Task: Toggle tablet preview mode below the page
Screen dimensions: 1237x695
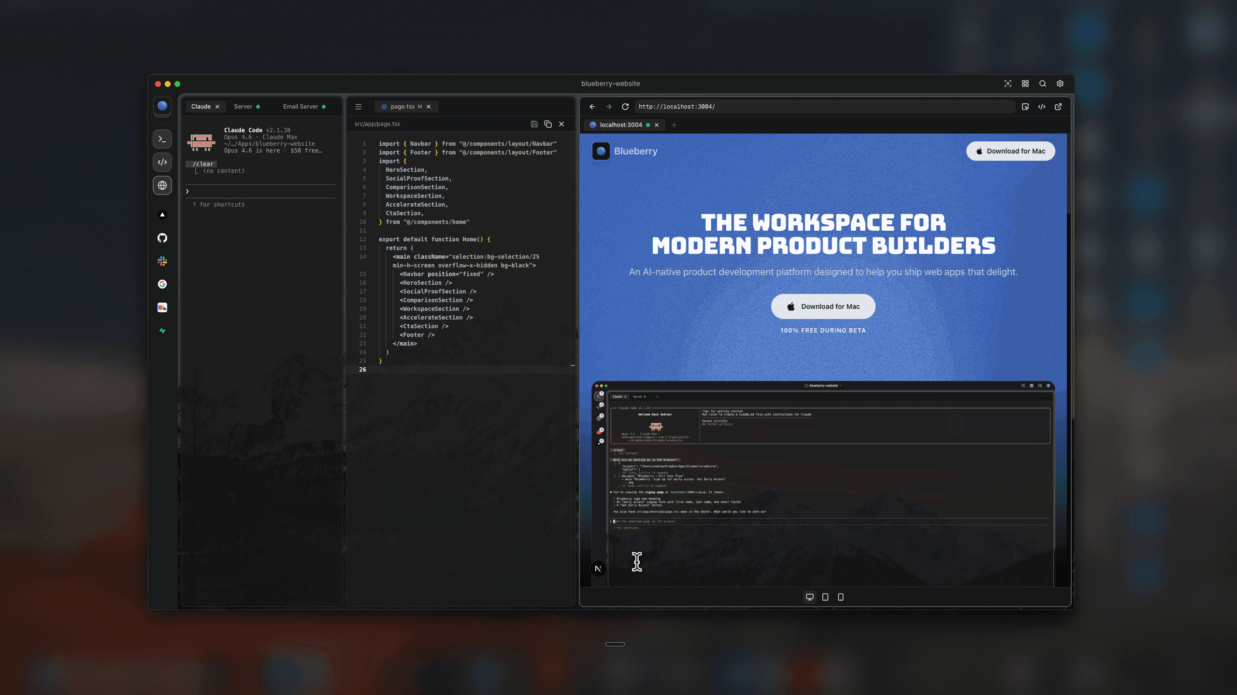Action: tap(825, 597)
